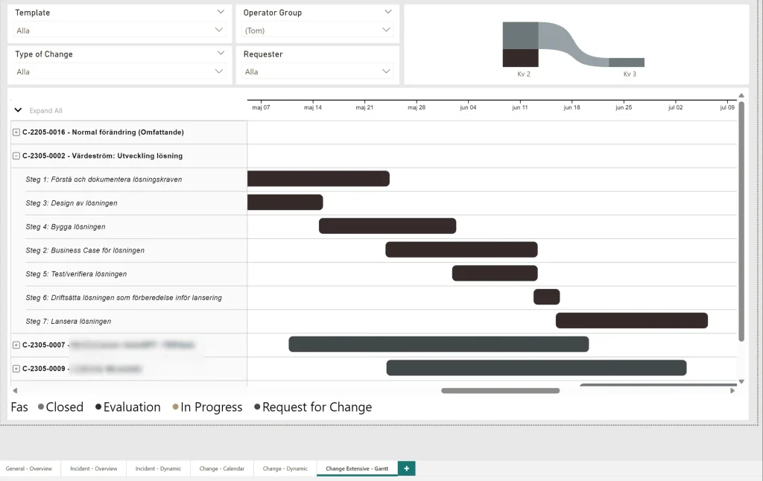Expand the C-2205-0016 row plus icon
Viewport: 763px width, 481px height.
(x=16, y=133)
